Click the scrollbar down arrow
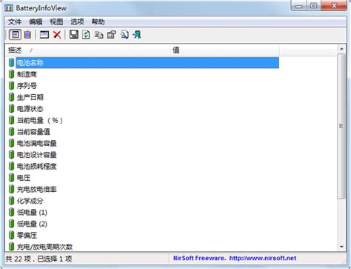The width and height of the screenshot is (351, 269). 341,247
